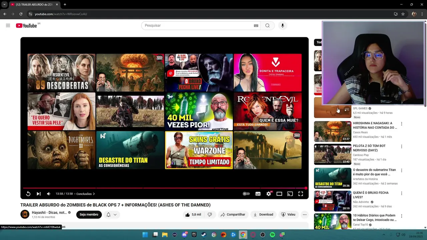This screenshot has width=427, height=240.
Task: Open Spotify from the taskbar
Action: [272, 235]
